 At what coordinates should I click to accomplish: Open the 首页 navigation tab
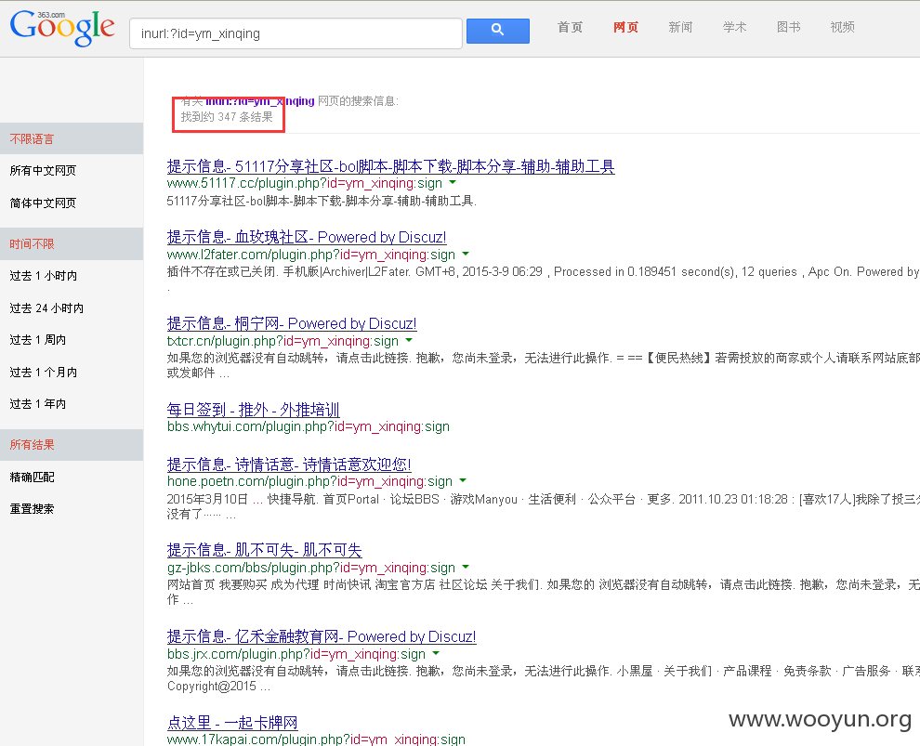570,27
